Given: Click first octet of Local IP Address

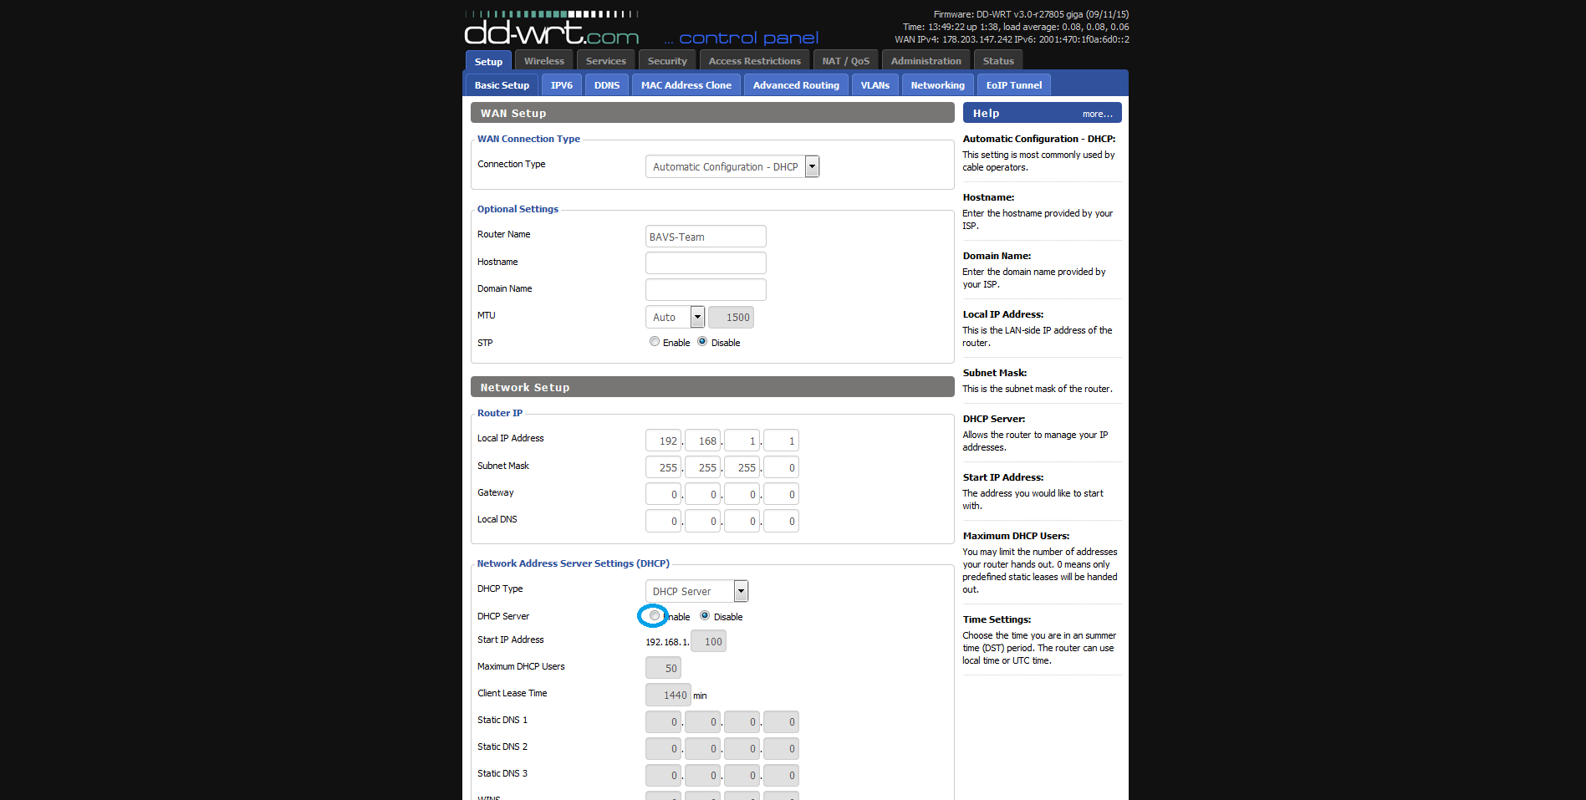Looking at the screenshot, I should tap(663, 441).
